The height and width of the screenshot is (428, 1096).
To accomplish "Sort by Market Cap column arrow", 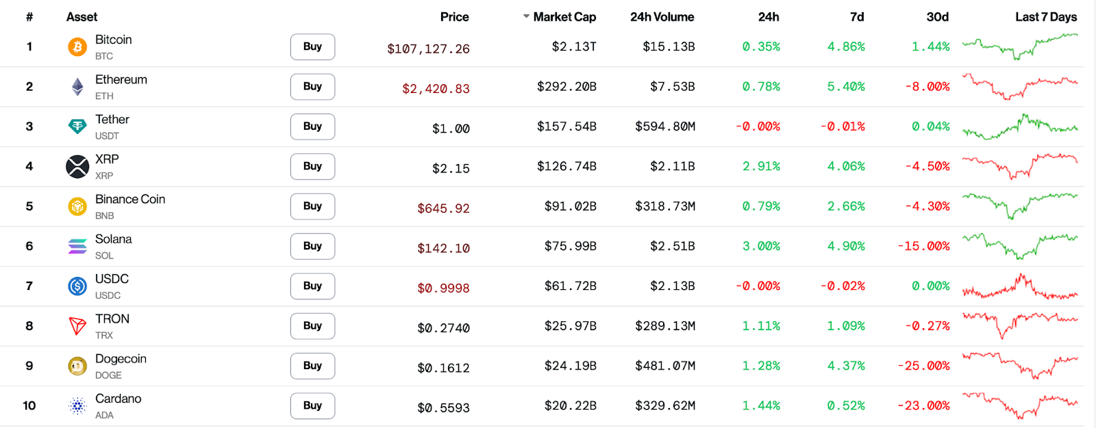I will [x=526, y=16].
